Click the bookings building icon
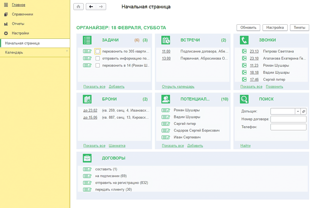Screen dimensions: 313x208 click(x=87, y=99)
